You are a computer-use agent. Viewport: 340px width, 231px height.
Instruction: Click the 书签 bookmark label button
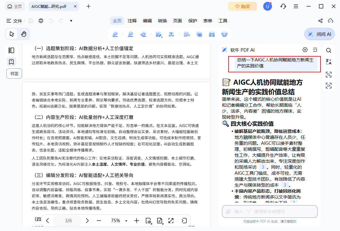pyautogui.click(x=14, y=73)
